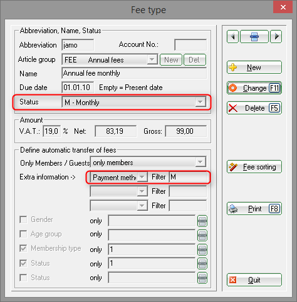Click the Delete F5 button
Viewport: 297px width, 302px height.
pos(254,108)
